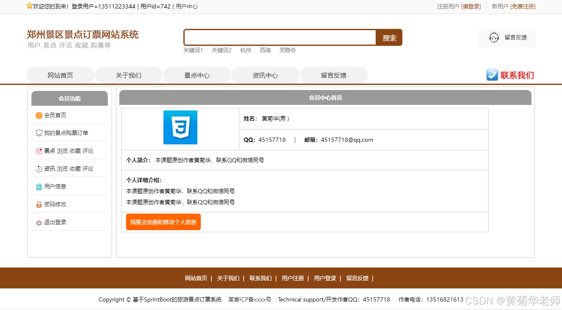The height and width of the screenshot is (310, 562).
Task: Click footer link 联系我们
Action: coord(261,279)
